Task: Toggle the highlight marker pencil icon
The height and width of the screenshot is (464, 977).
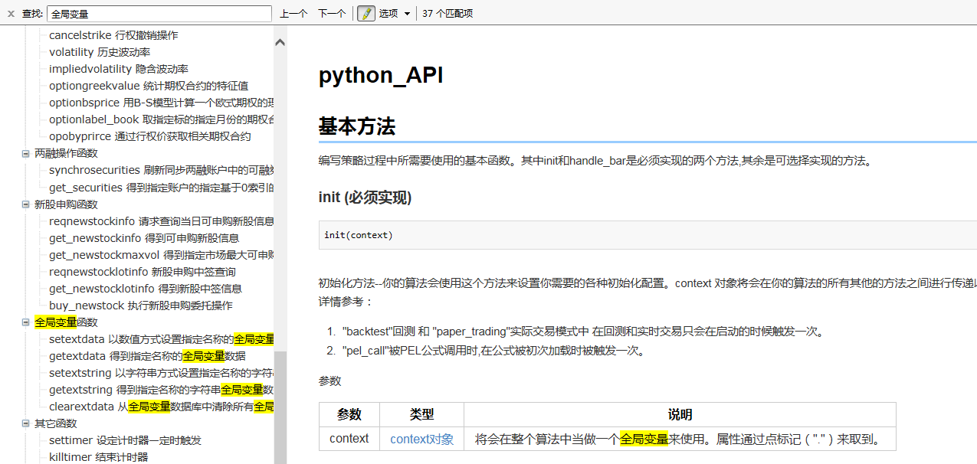Action: coord(366,13)
